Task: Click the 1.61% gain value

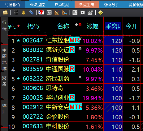Action: click(94, 127)
